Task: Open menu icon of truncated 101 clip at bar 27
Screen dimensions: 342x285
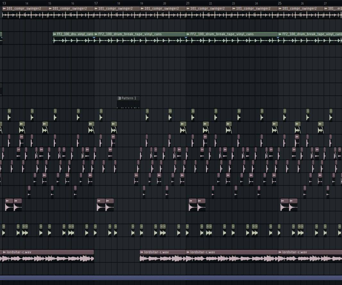Action: click(326, 9)
